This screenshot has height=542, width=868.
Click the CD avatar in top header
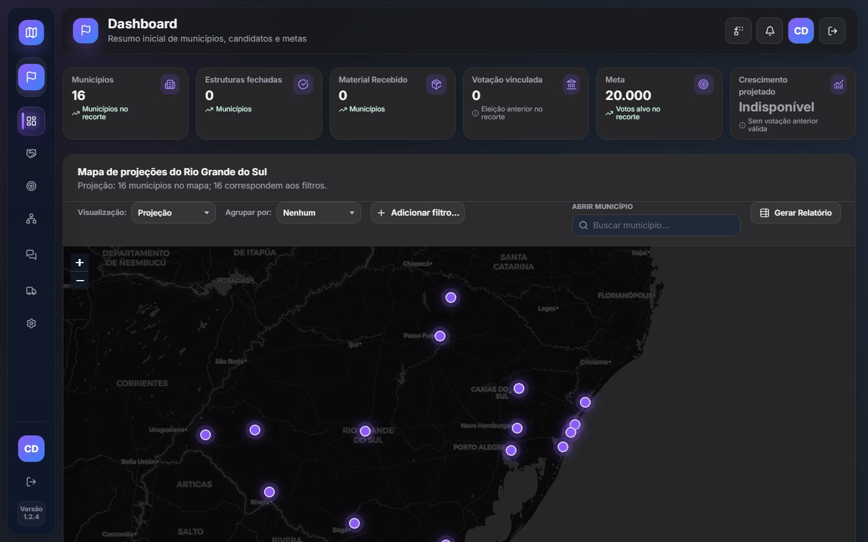(x=801, y=31)
